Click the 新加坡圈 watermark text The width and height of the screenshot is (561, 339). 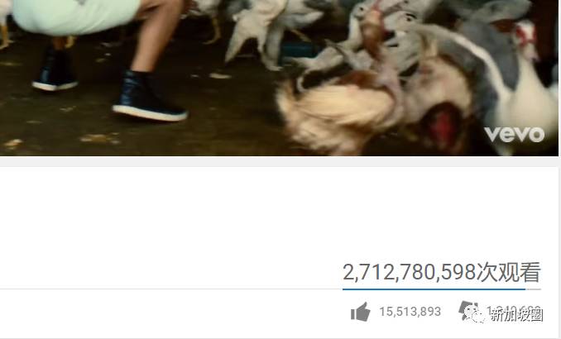click(516, 315)
